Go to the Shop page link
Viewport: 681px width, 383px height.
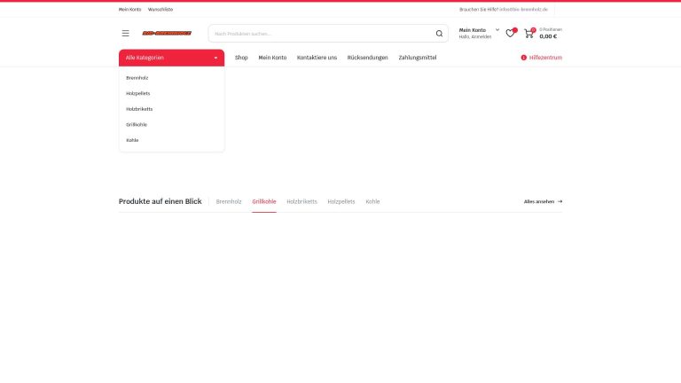click(241, 58)
